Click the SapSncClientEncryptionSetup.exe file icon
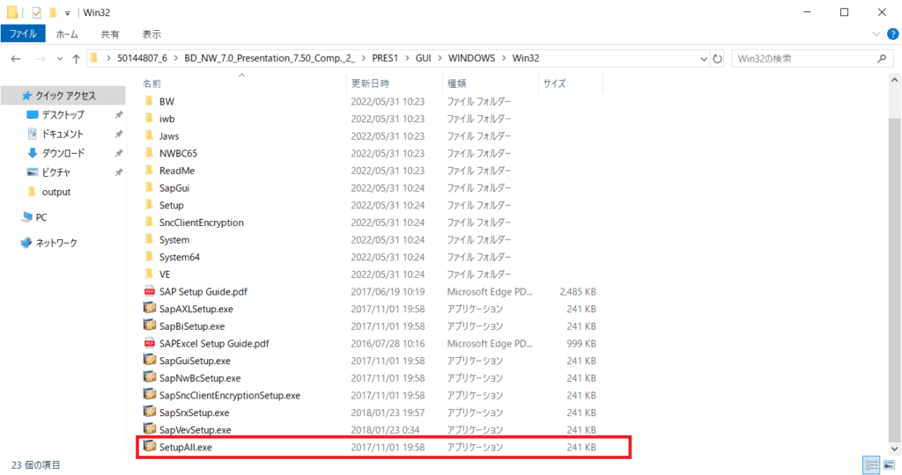This screenshot has width=902, height=475. (x=150, y=395)
